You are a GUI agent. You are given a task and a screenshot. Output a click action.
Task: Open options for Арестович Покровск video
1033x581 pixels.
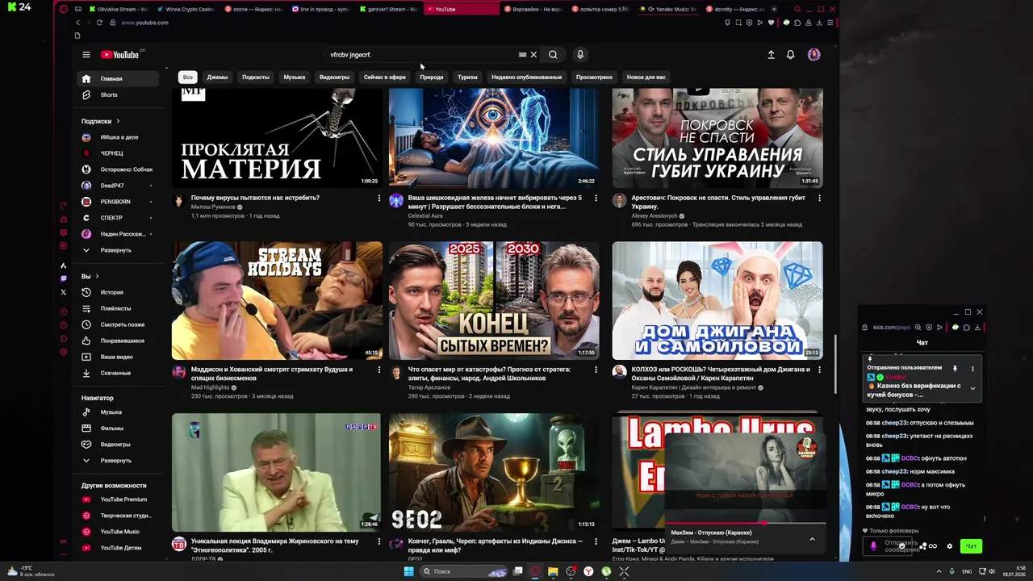819,198
